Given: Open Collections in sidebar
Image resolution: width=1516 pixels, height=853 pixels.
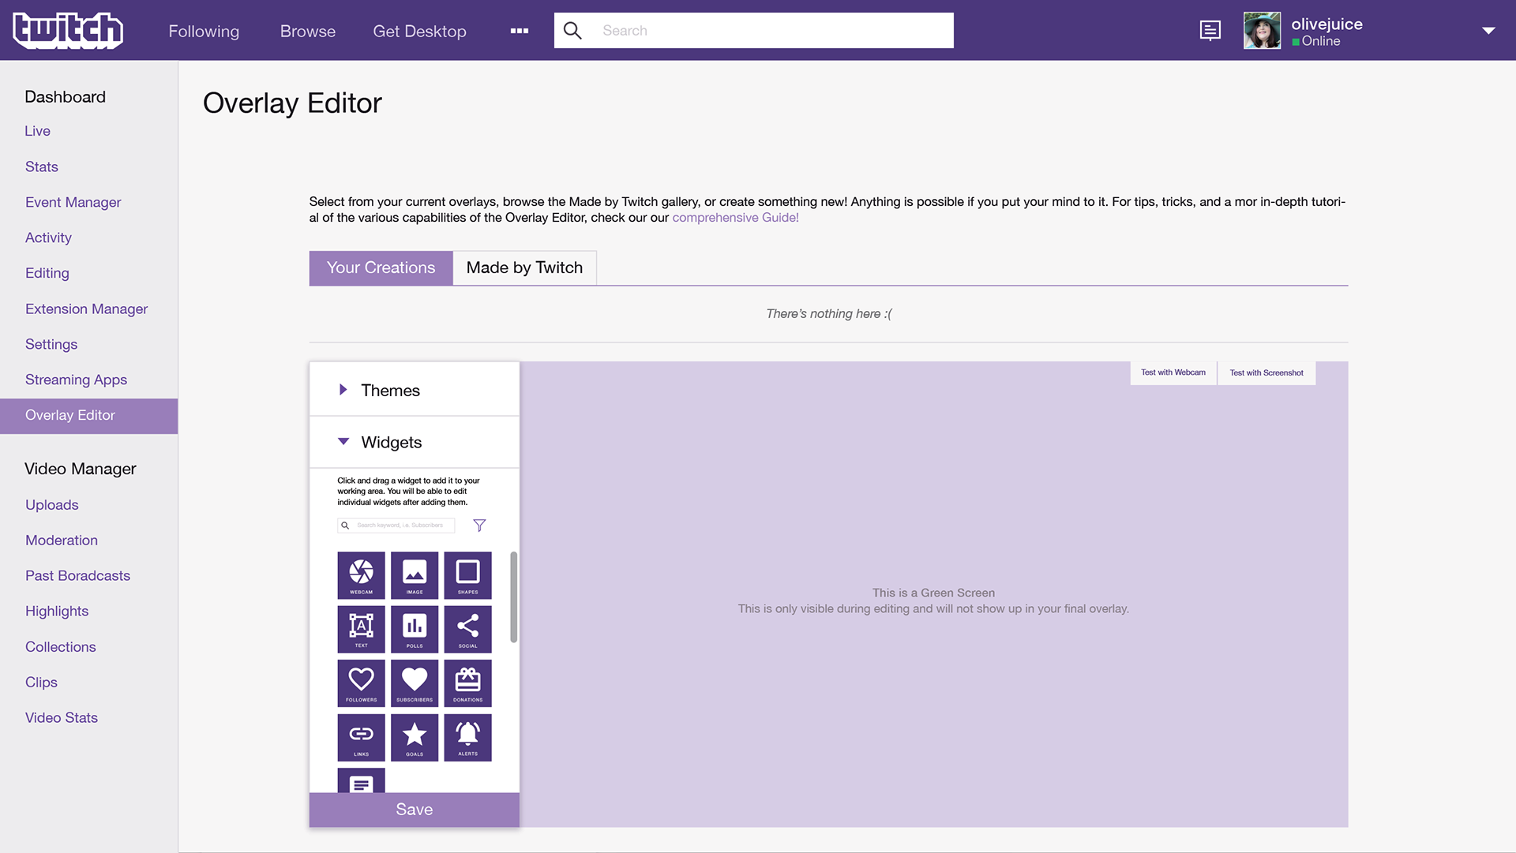Looking at the screenshot, I should click(61, 647).
